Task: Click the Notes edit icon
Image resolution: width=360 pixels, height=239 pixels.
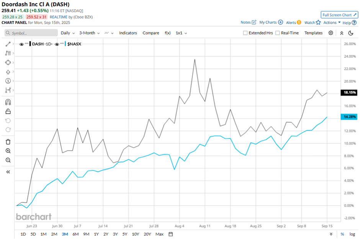Action: [x=254, y=22]
